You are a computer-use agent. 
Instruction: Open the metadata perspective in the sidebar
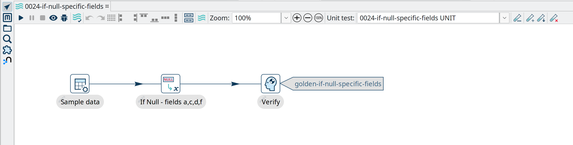7,18
